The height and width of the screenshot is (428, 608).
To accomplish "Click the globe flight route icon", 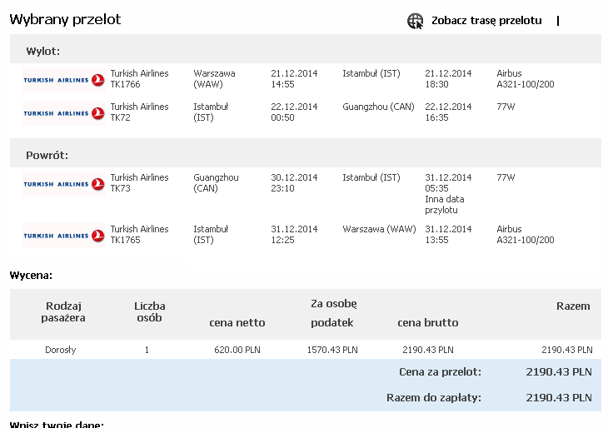I will coord(415,21).
